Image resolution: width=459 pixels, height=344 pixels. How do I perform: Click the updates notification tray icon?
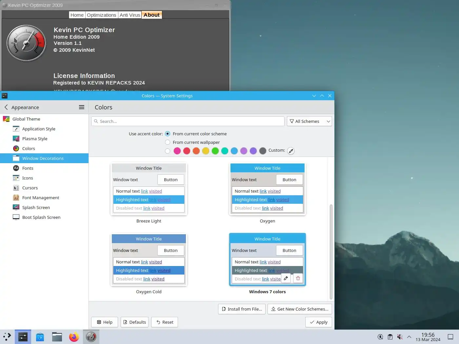[x=380, y=337]
